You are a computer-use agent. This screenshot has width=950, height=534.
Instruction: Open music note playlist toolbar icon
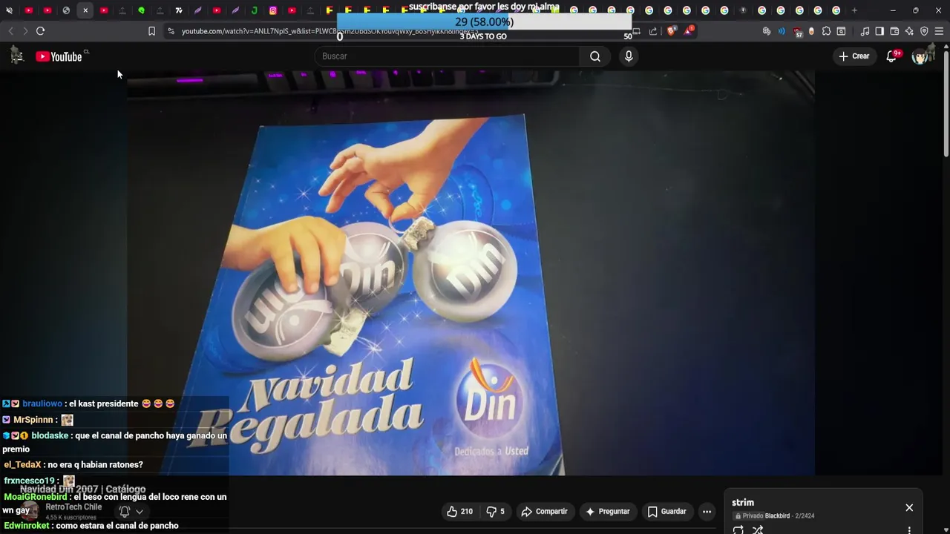(x=865, y=31)
